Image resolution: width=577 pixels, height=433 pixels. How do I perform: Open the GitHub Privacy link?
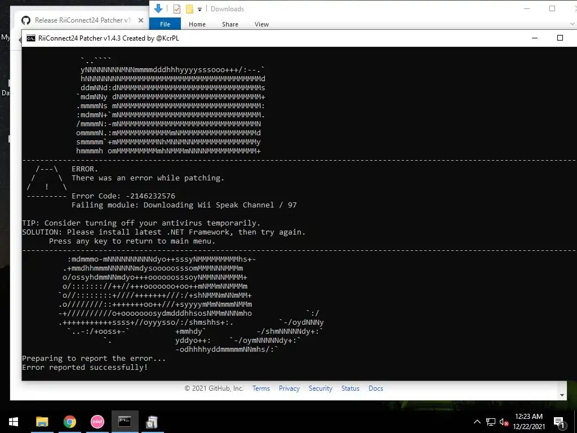click(289, 388)
